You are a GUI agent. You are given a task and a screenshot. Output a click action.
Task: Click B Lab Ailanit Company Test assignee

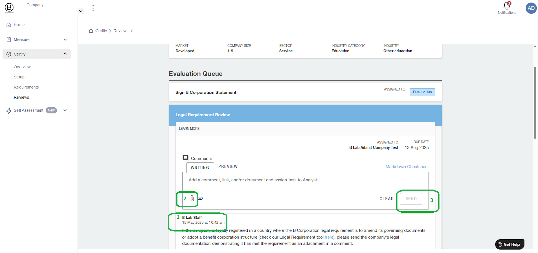(x=374, y=147)
